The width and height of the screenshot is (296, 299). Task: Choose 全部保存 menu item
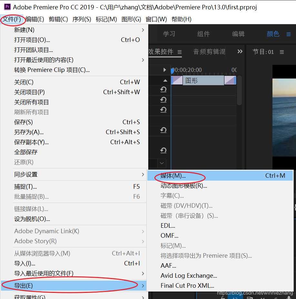[x=79, y=152]
